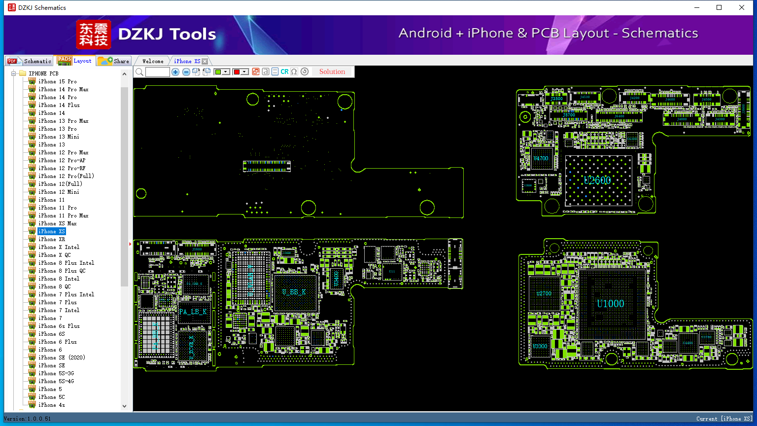The width and height of the screenshot is (757, 426).
Task: Open iPhone X Intel layout
Action: tap(59, 247)
